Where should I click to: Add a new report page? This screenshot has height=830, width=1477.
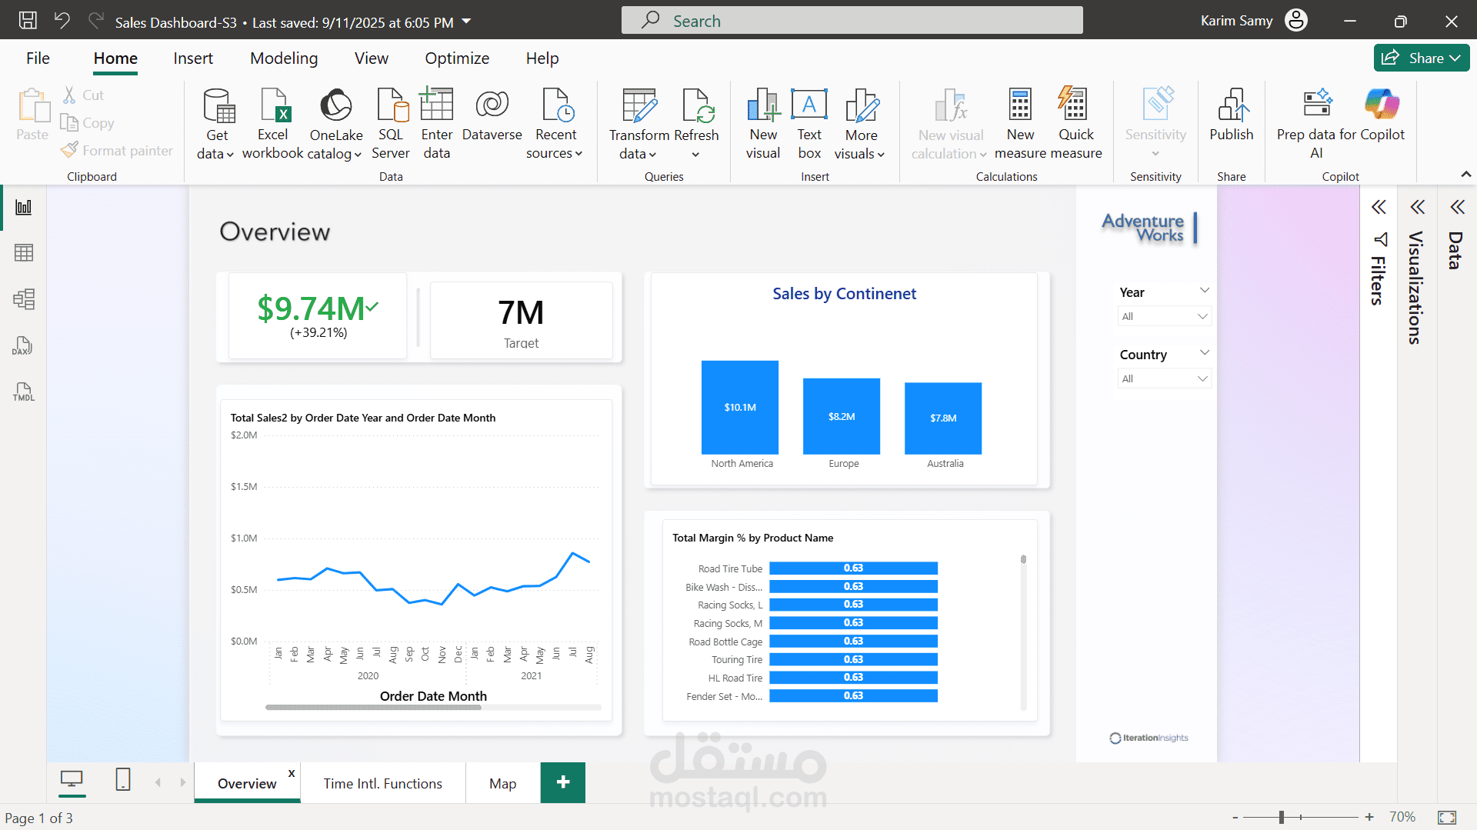(563, 782)
